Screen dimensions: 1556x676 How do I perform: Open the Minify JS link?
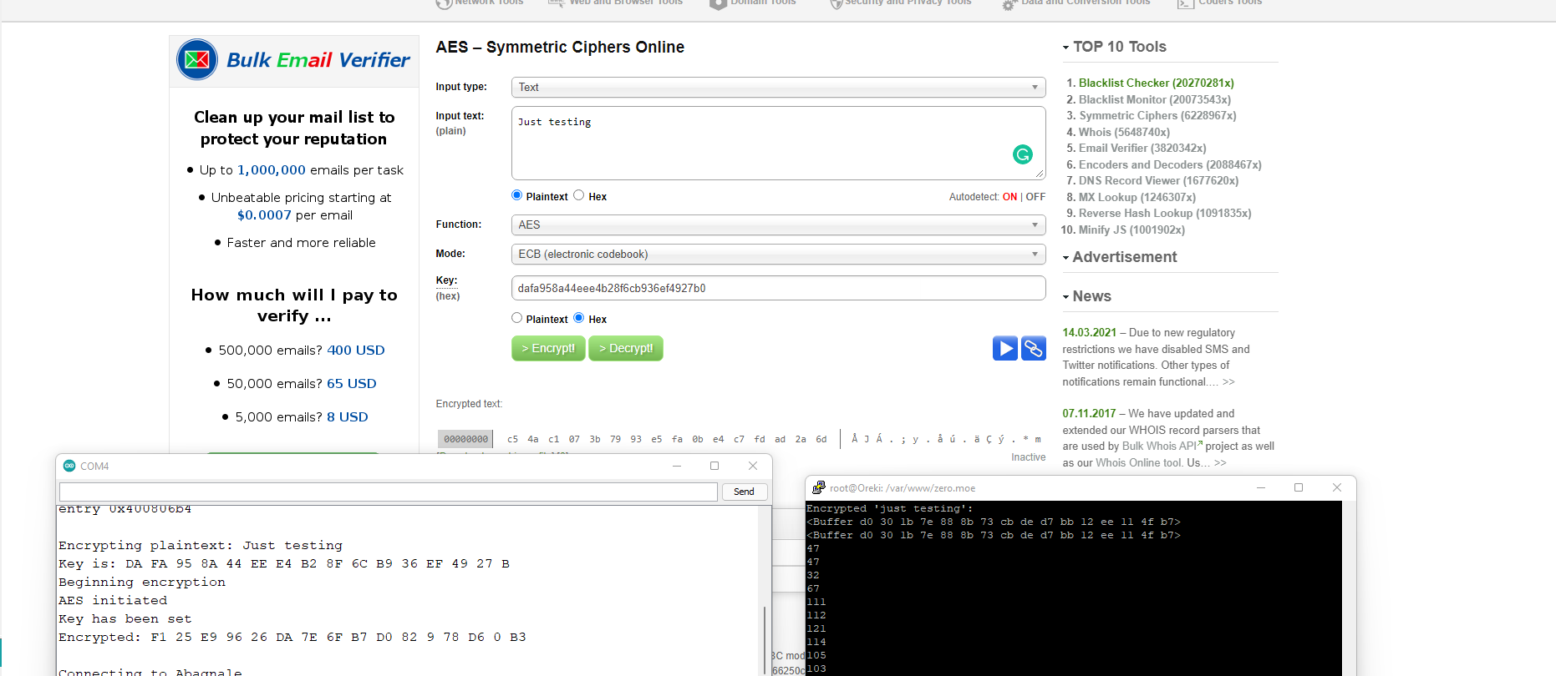(x=1132, y=230)
